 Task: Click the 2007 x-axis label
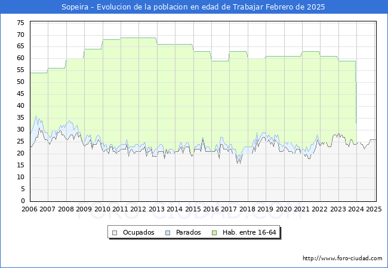click(x=48, y=209)
